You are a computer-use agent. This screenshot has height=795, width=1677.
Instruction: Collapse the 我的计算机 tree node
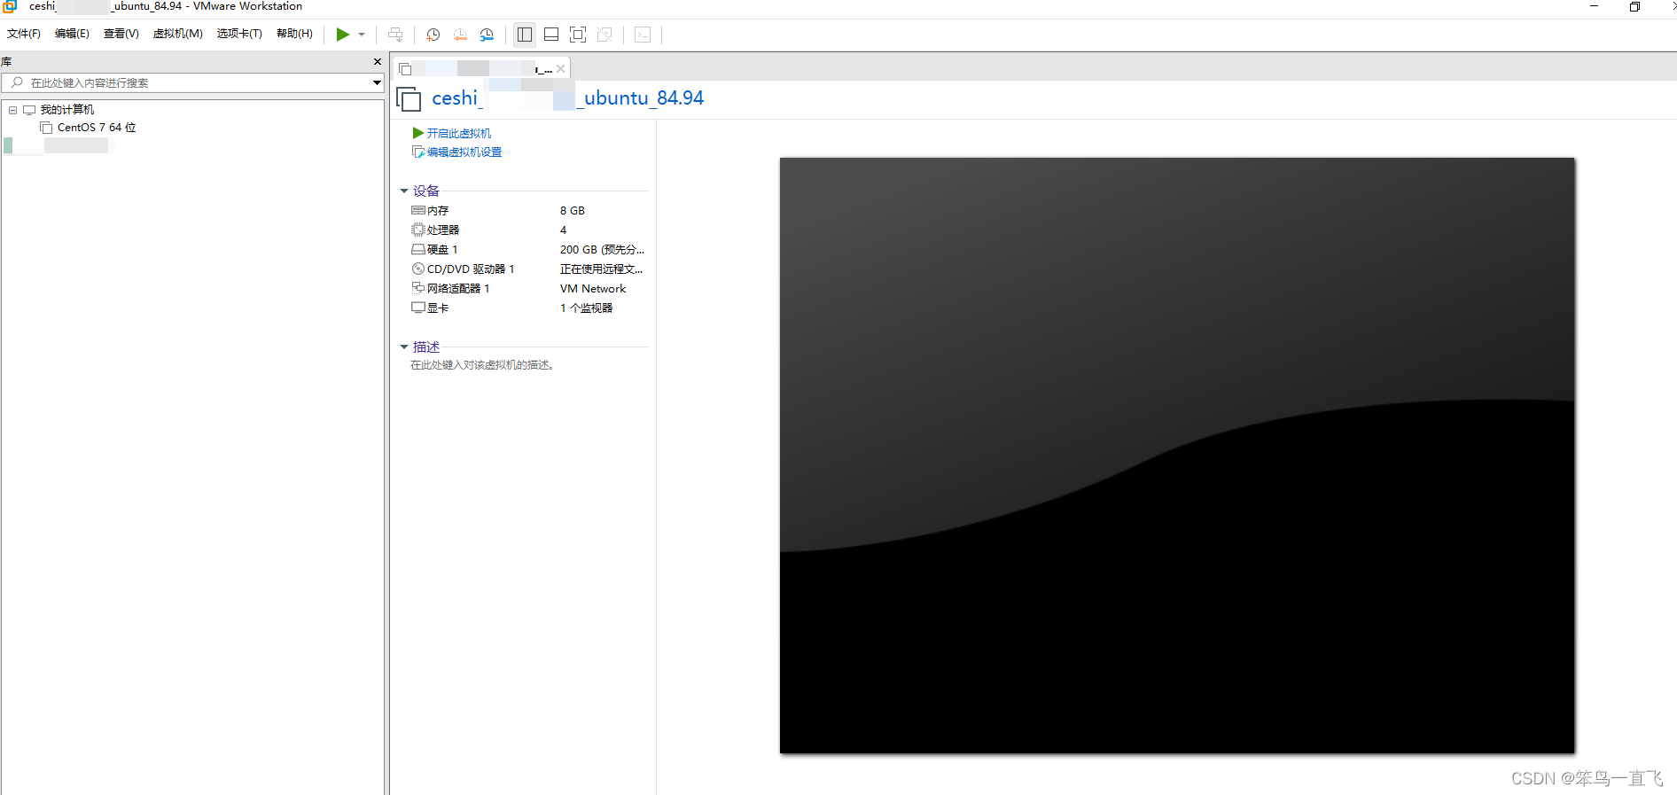[13, 110]
